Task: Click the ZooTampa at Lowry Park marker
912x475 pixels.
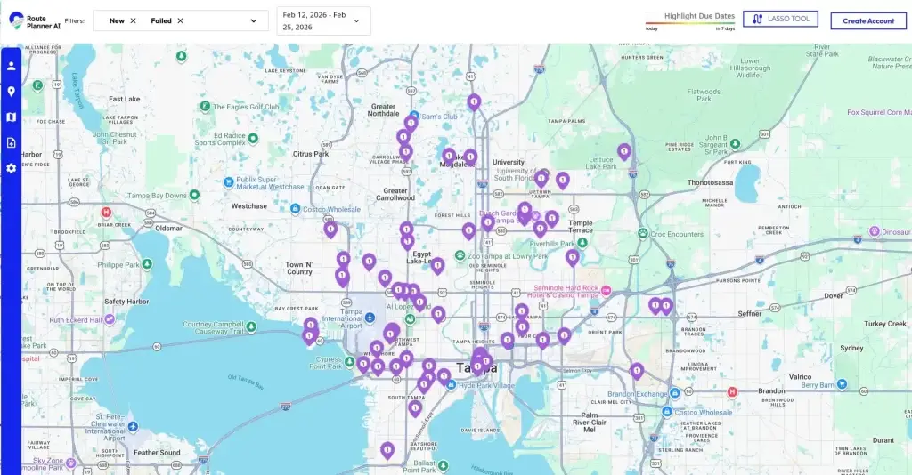Action: coord(460,256)
